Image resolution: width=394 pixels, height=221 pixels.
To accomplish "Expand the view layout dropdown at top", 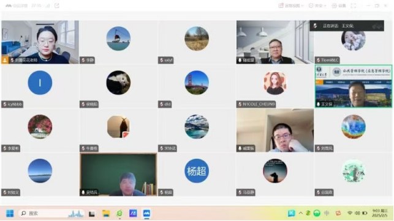I will click(291, 5).
